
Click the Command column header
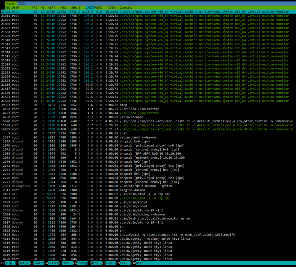click(x=126, y=8)
